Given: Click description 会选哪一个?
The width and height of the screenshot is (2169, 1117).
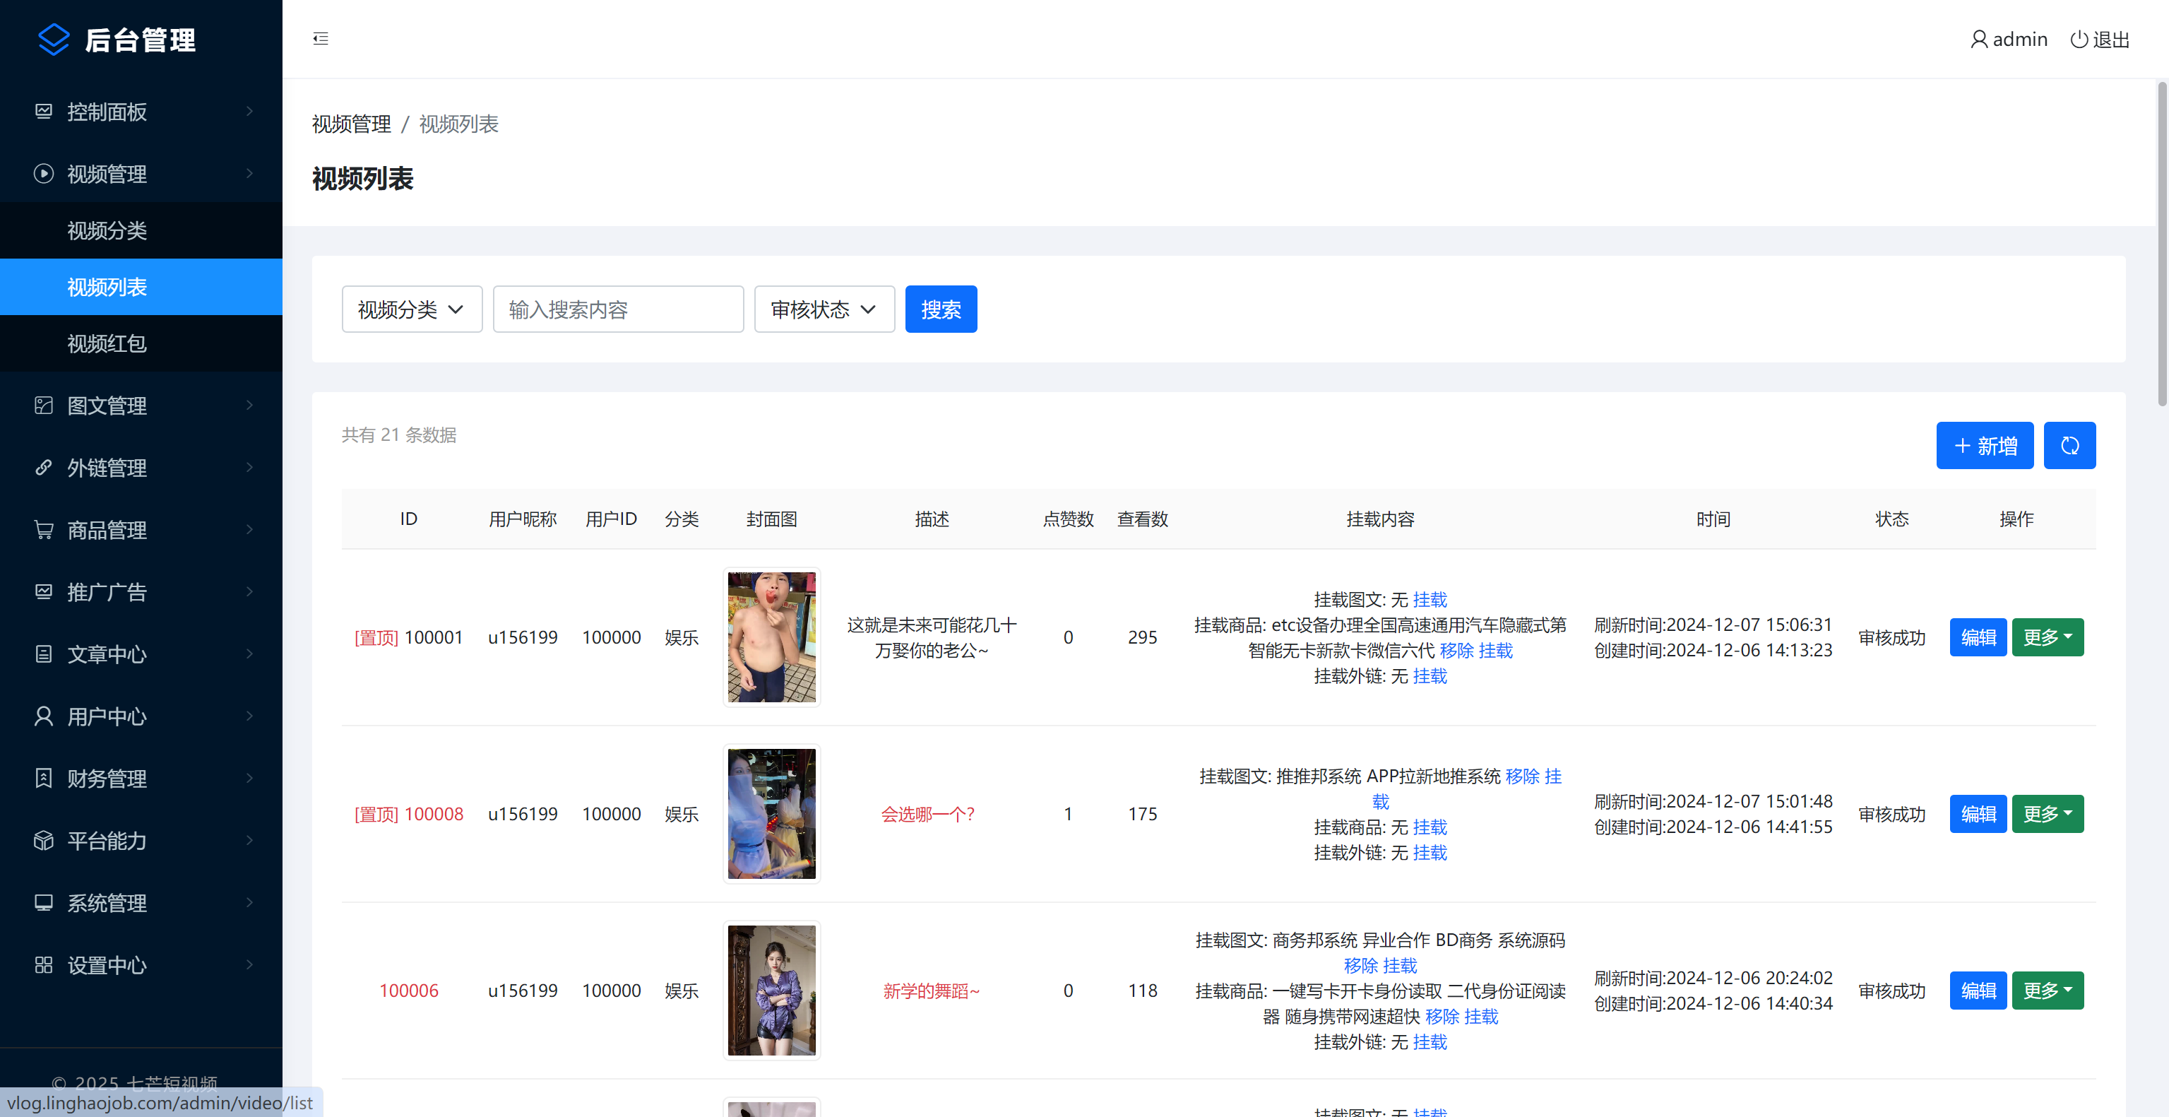Looking at the screenshot, I should [x=928, y=815].
